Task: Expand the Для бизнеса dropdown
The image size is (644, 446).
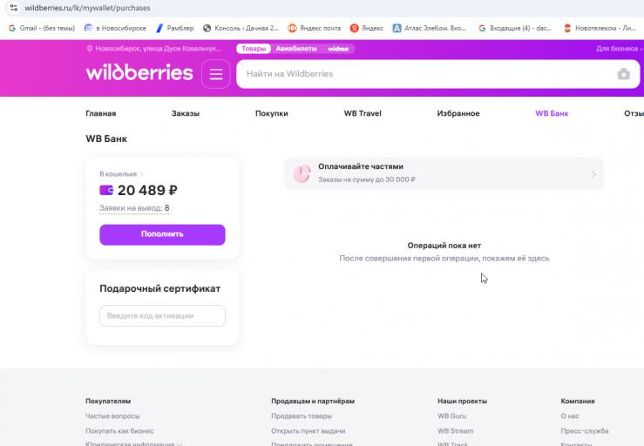Action: [x=620, y=49]
